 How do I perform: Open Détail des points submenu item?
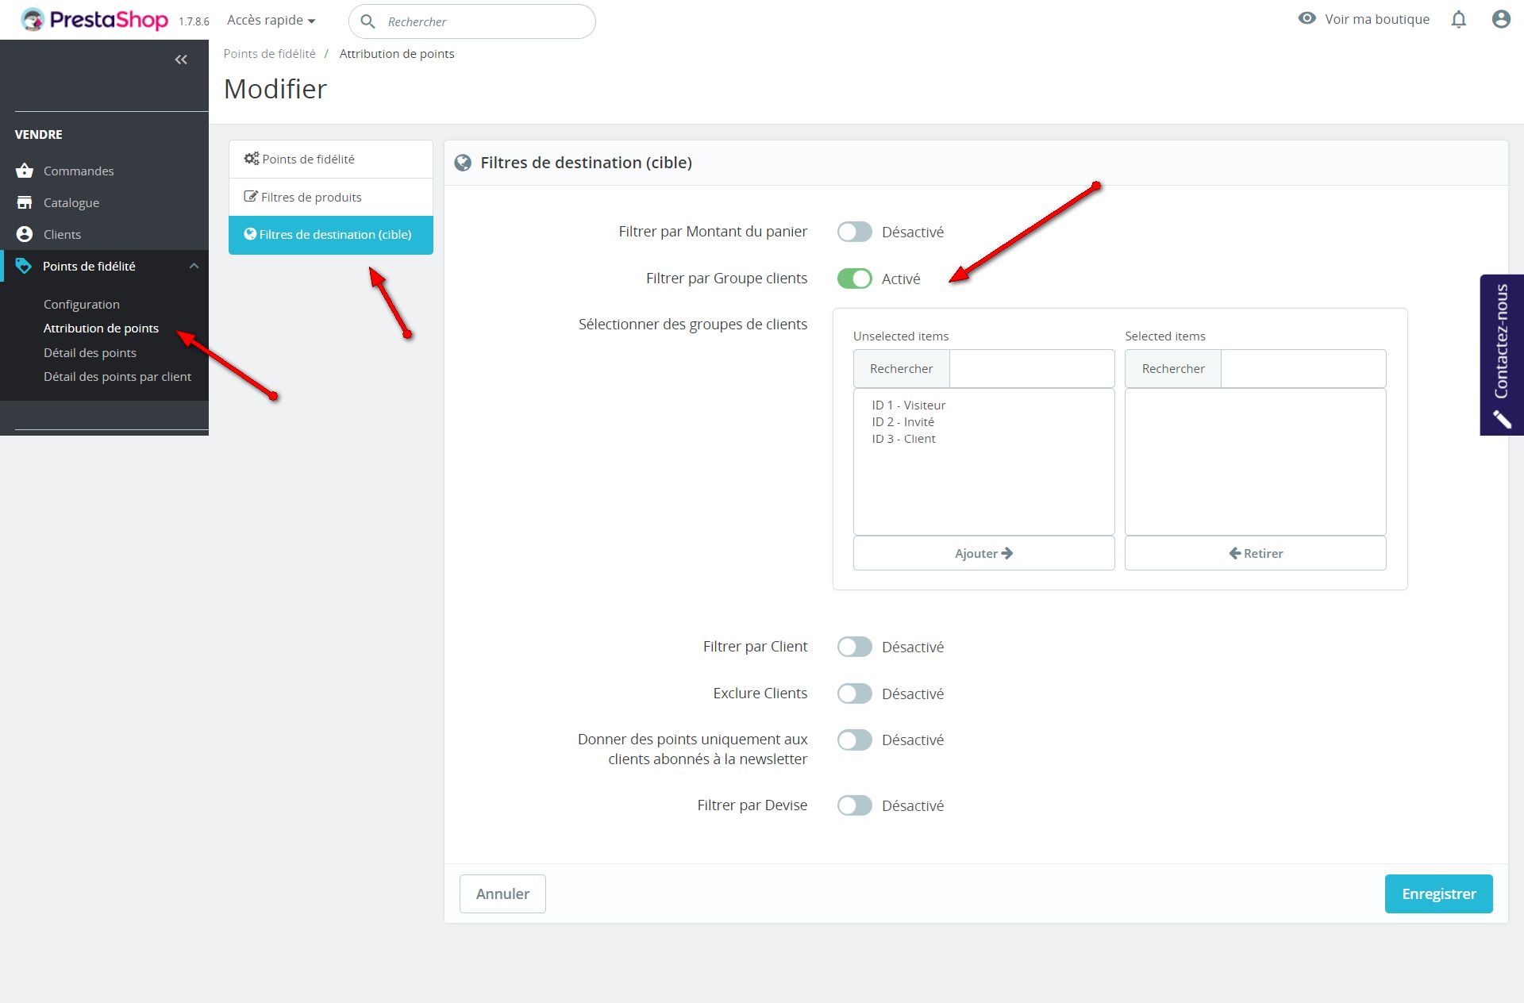coord(90,352)
